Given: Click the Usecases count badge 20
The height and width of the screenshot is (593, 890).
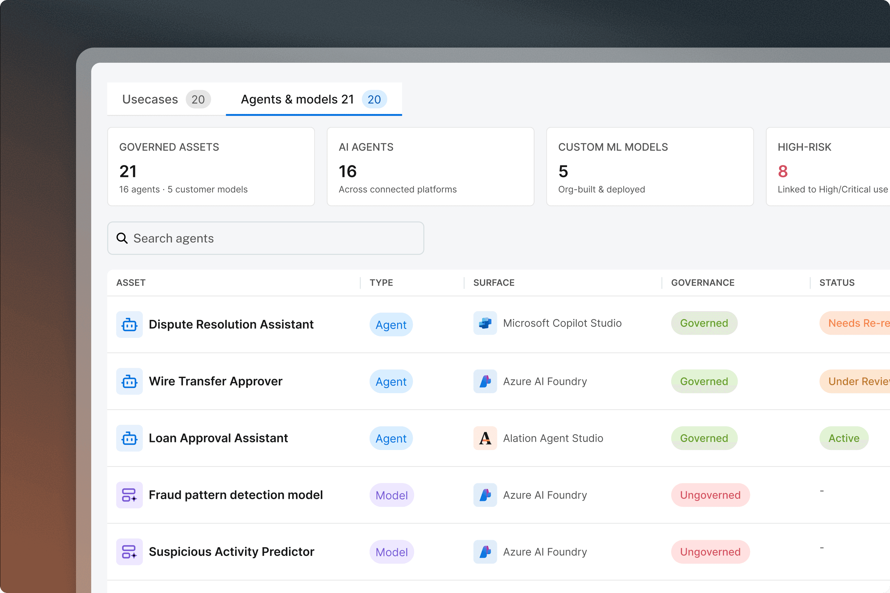Looking at the screenshot, I should coord(198,99).
